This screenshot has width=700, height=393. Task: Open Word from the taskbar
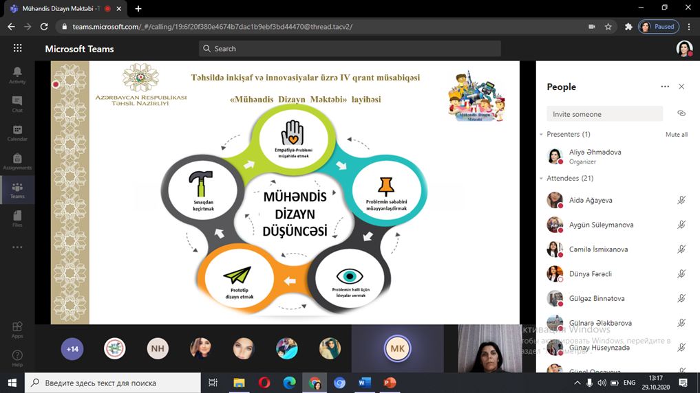coord(365,383)
